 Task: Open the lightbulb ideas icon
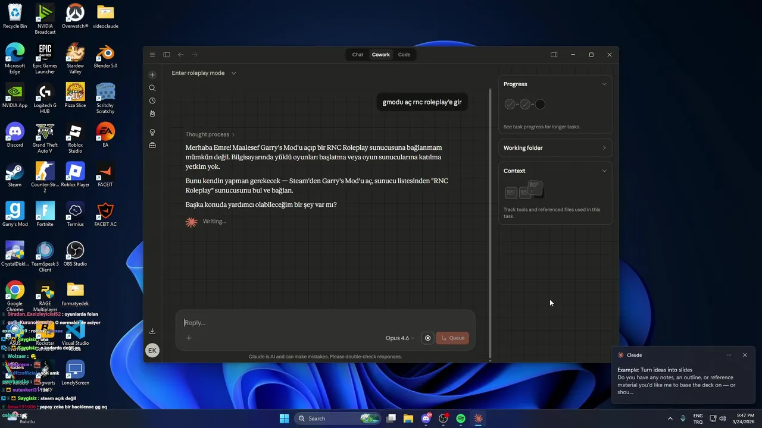(152, 133)
